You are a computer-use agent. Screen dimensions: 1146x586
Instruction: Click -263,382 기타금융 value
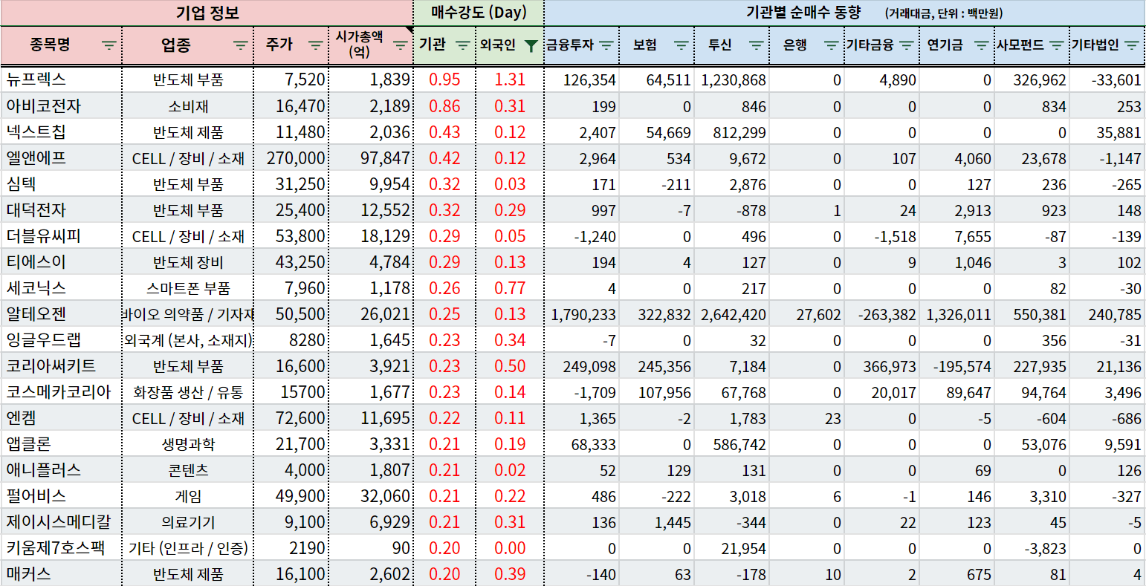(x=882, y=314)
